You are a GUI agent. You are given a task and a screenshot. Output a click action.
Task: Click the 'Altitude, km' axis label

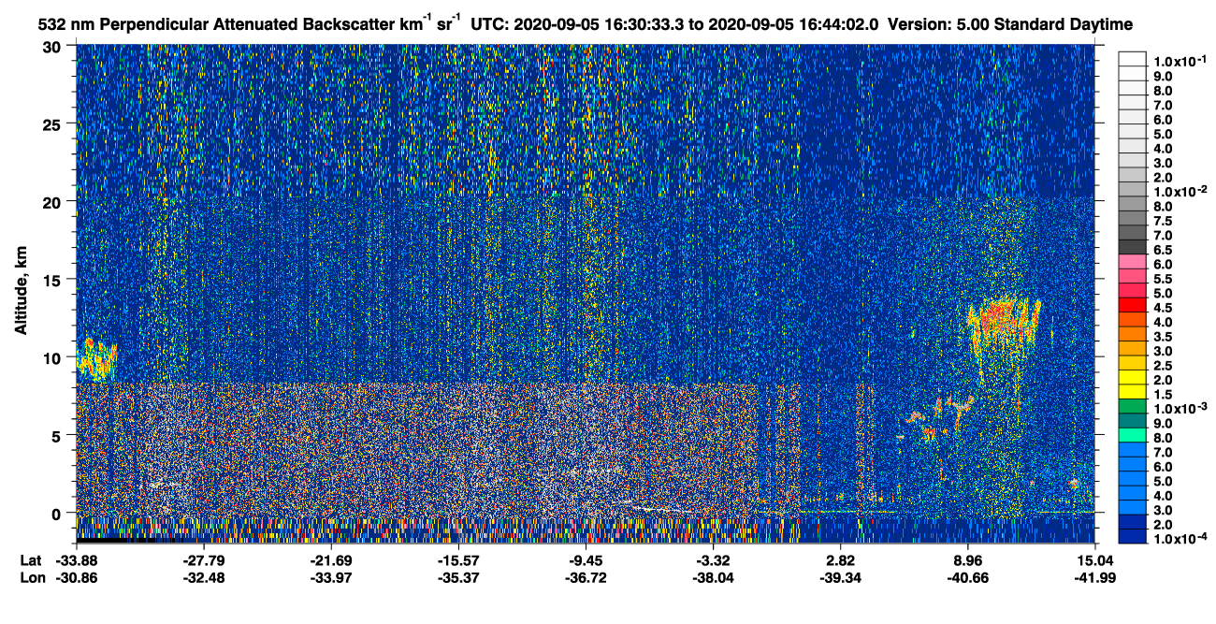(x=21, y=292)
